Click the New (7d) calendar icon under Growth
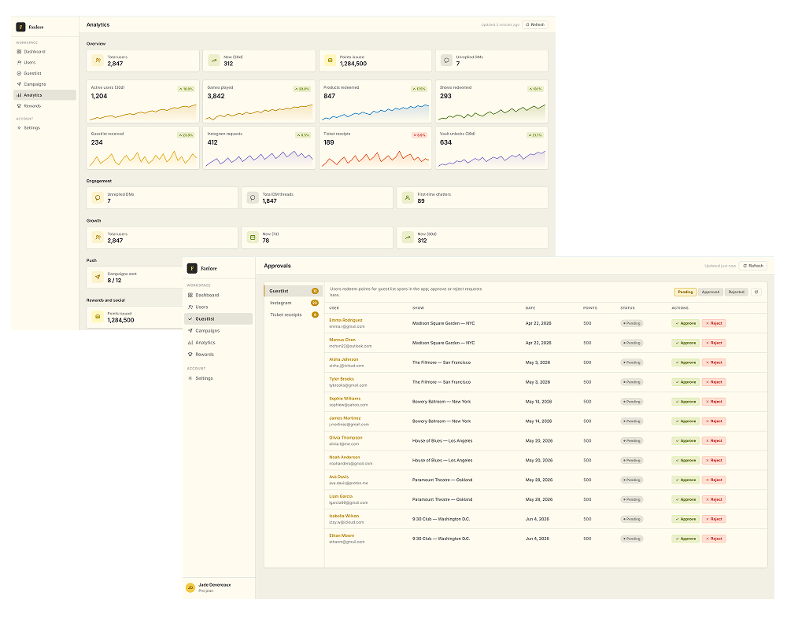The height and width of the screenshot is (629, 787). click(253, 237)
